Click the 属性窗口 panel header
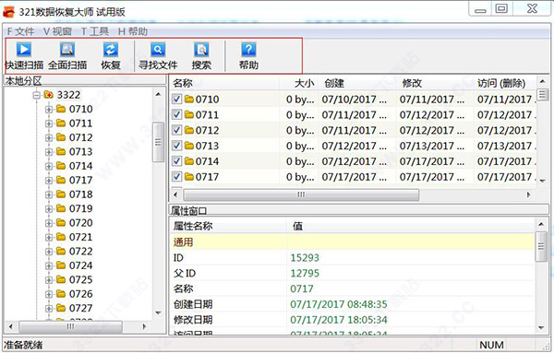554x353 pixels. 358,210
